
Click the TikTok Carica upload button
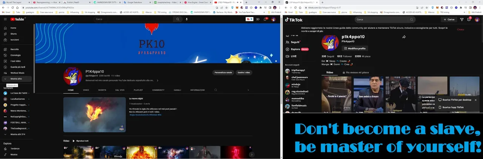[x=449, y=20]
